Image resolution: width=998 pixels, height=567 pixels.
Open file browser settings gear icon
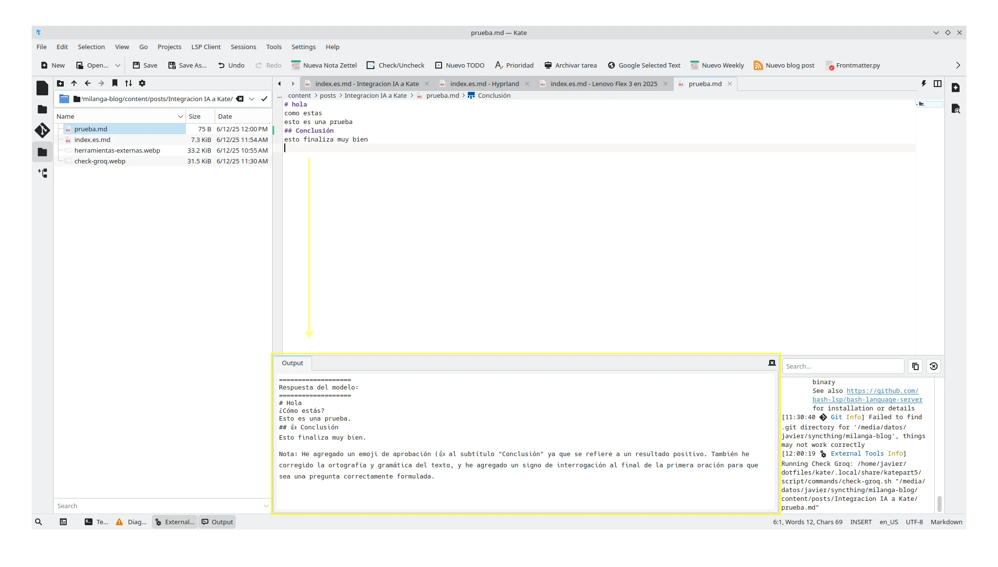pyautogui.click(x=142, y=83)
